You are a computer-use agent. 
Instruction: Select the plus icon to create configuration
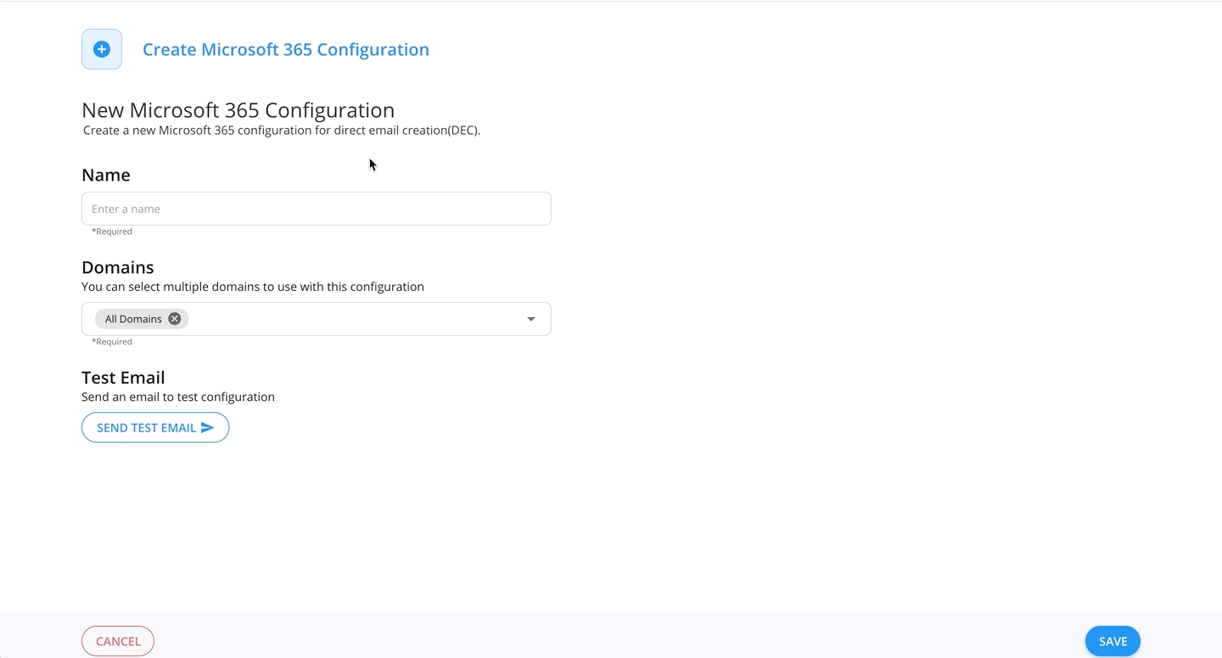[x=101, y=48]
